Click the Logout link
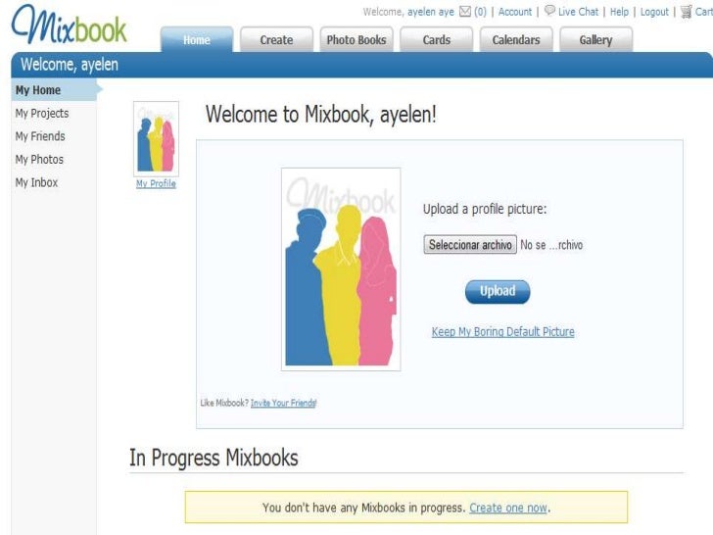713x535 pixels. tap(654, 12)
